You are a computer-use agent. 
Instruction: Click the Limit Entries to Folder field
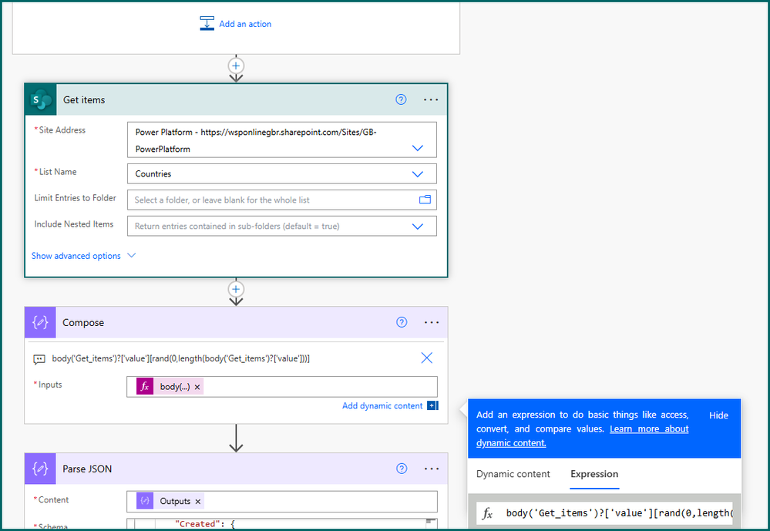(x=282, y=200)
